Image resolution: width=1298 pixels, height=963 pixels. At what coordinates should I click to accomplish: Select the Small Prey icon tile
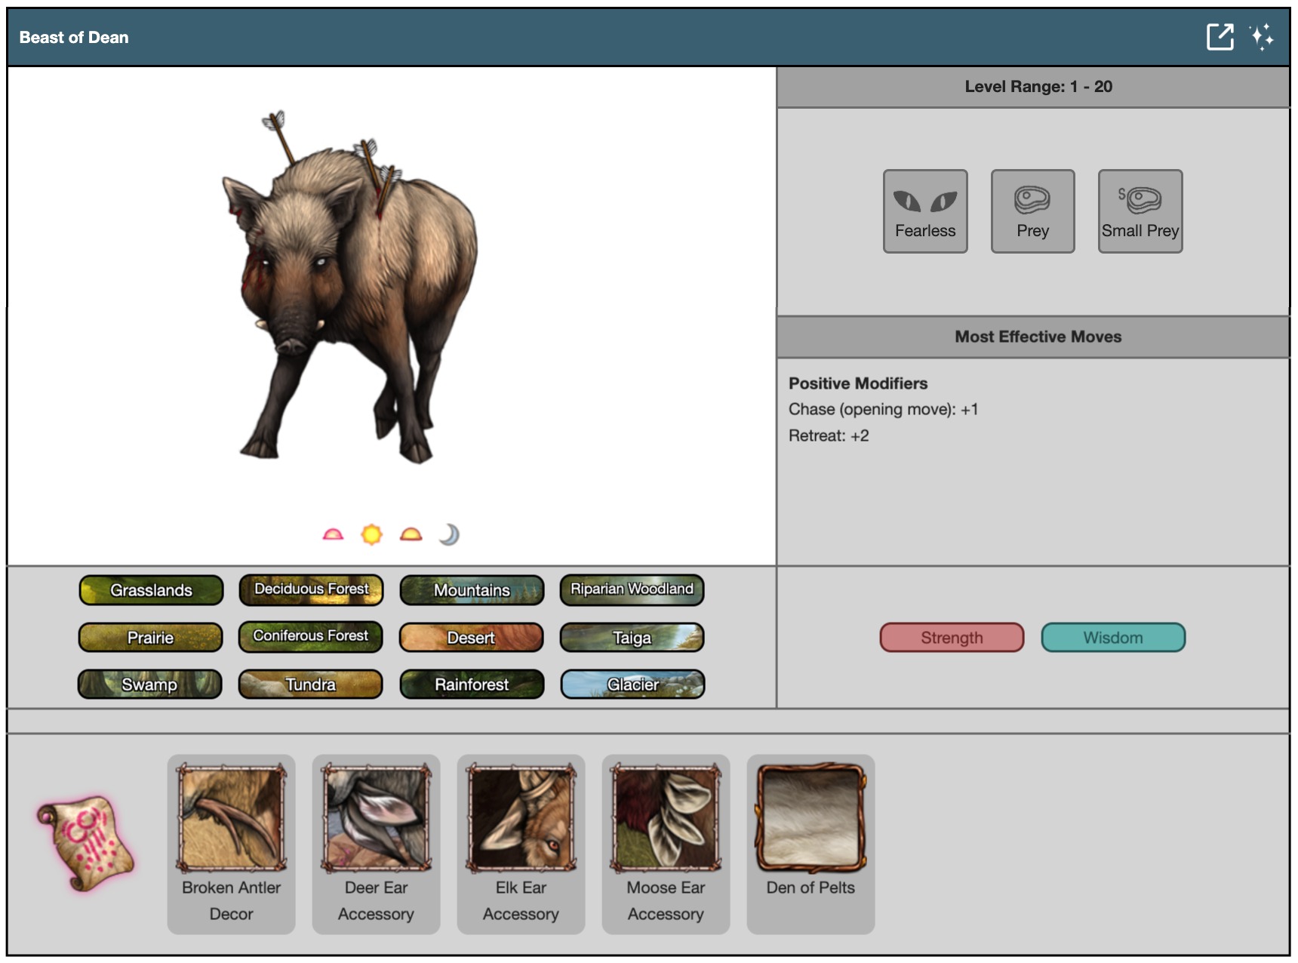1140,211
